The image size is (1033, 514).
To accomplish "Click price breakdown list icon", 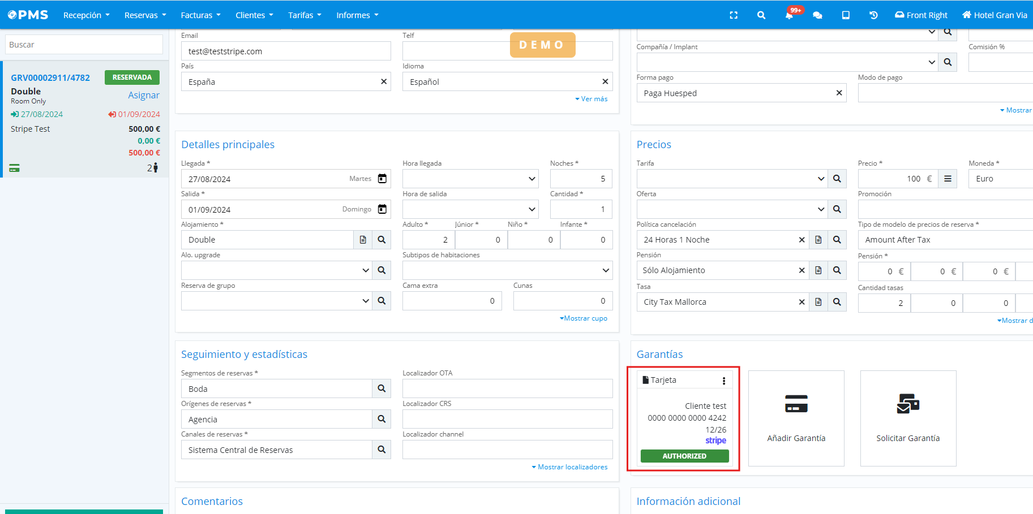I will (948, 179).
